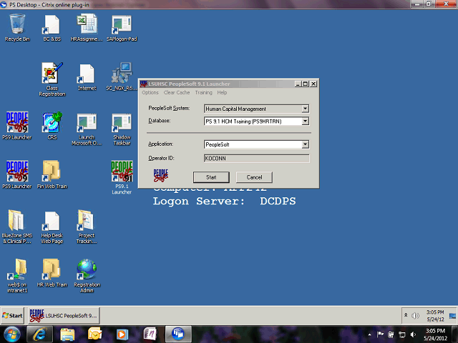
Task: Select the Registration Admin globe icon
Action: pyautogui.click(x=87, y=276)
